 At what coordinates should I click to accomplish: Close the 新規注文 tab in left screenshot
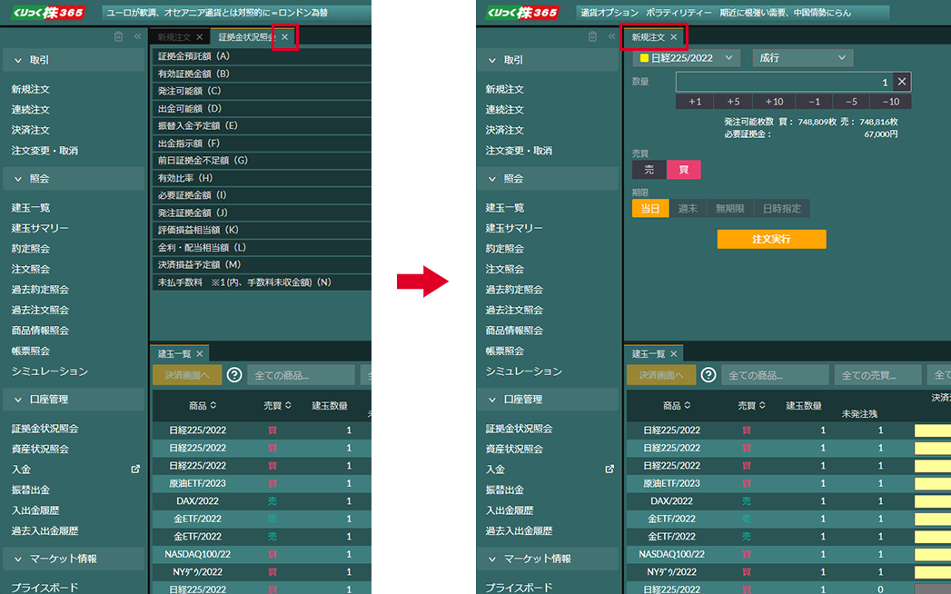pos(200,37)
